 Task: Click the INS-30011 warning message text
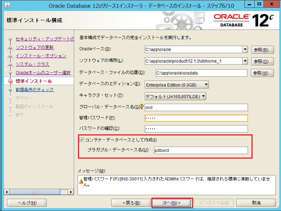point(177,181)
